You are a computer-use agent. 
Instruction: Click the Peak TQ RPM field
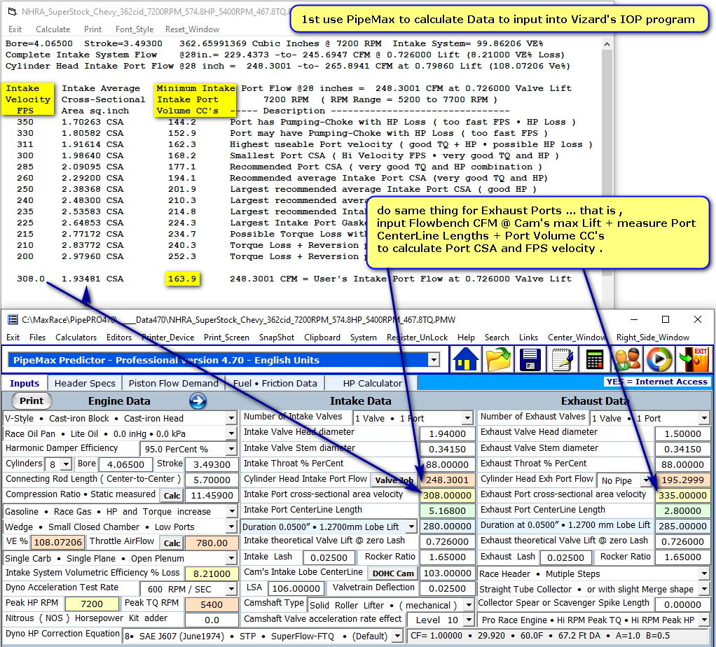point(212,604)
